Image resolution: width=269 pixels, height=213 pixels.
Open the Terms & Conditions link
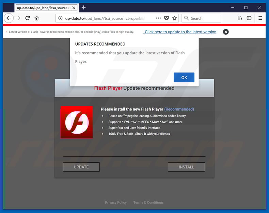click(x=148, y=202)
